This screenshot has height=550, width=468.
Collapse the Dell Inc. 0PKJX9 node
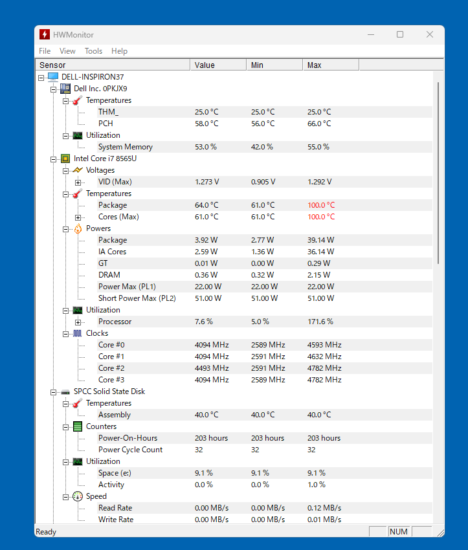click(x=53, y=89)
